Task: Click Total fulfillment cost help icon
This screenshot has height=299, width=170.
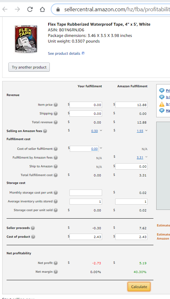Action: point(55,175)
